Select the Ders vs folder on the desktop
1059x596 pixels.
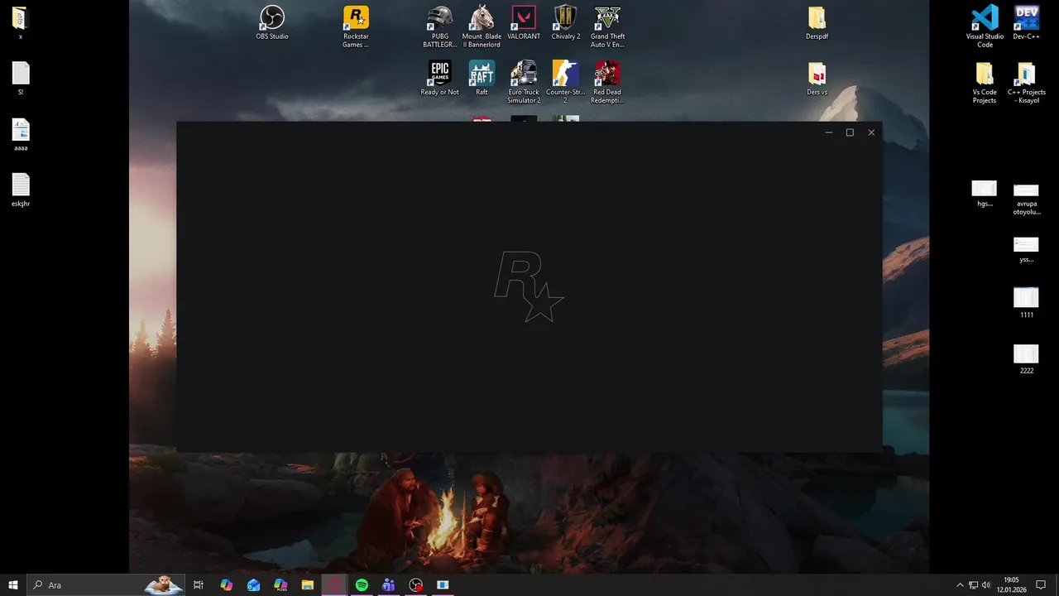pos(817,79)
